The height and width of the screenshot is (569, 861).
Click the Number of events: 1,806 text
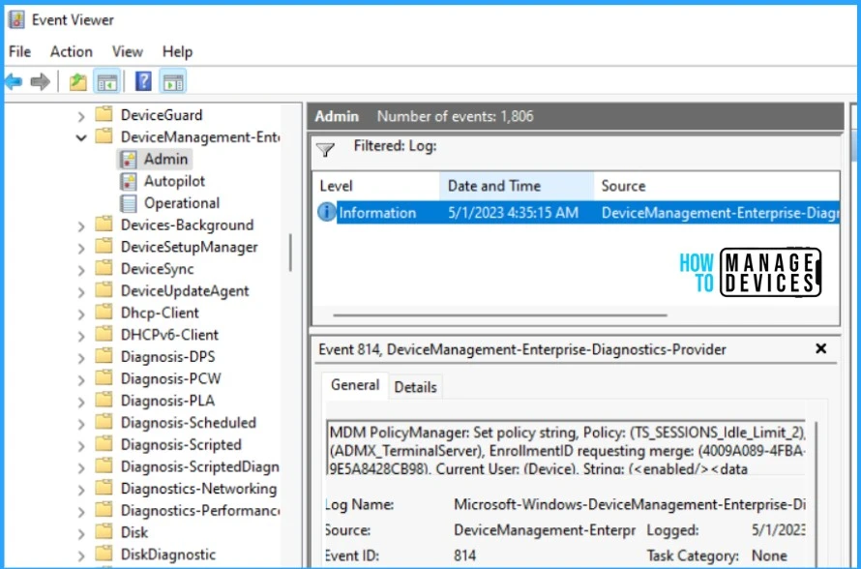pyautogui.click(x=456, y=116)
